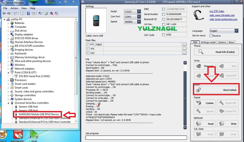
Task: Open Com Port dropdown showing COM3
Action: pos(139,17)
